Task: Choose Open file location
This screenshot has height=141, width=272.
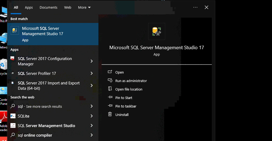Action: pyautogui.click(x=129, y=89)
